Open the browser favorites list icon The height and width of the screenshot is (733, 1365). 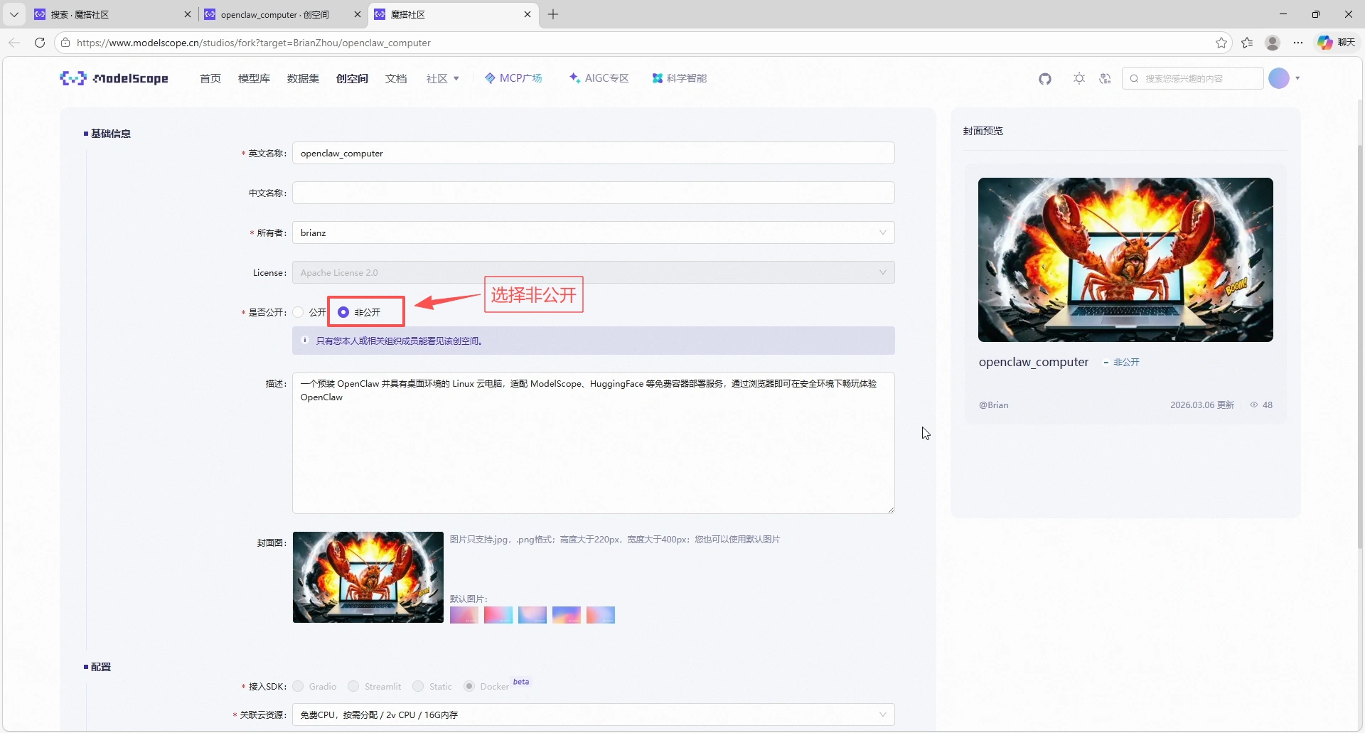click(1247, 43)
